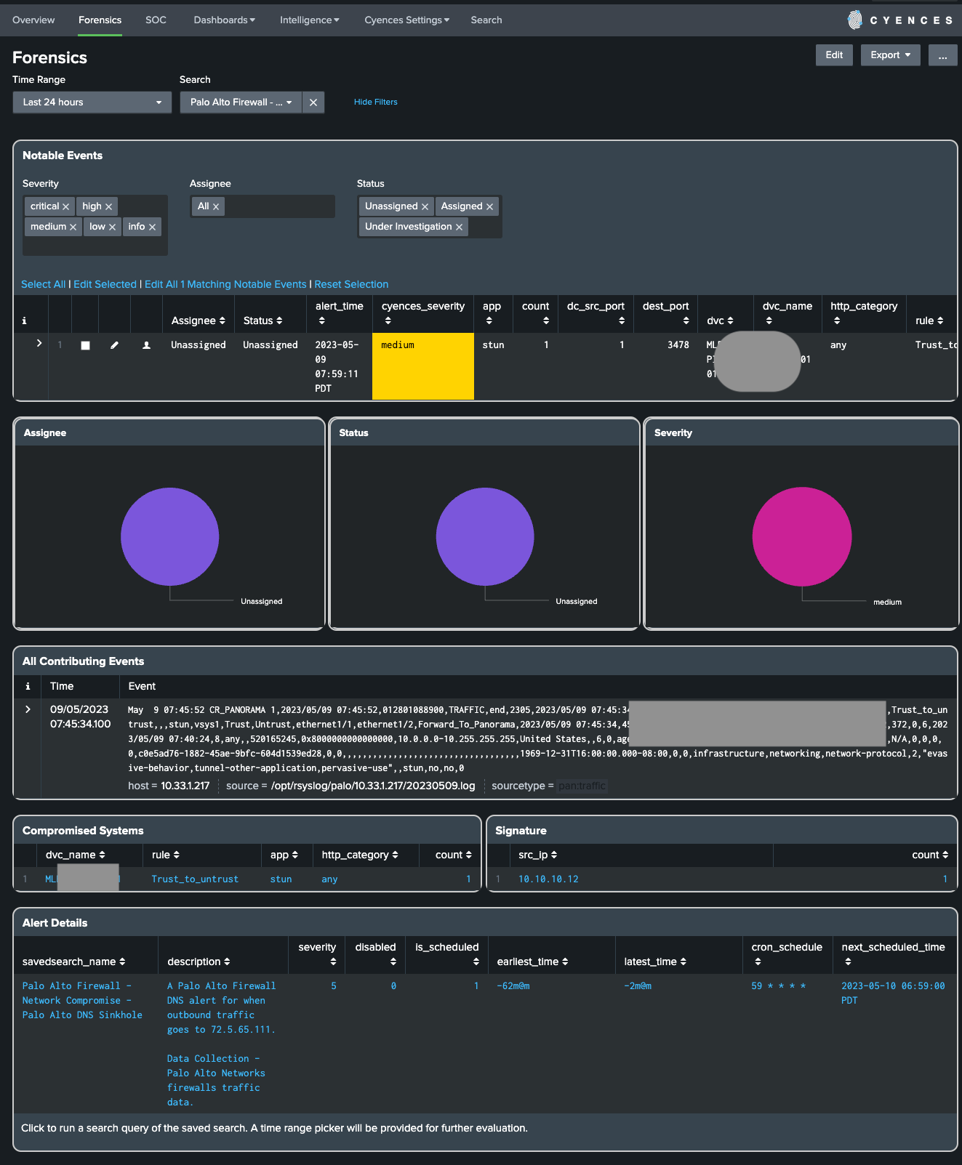Open the Palo Alto Firewall search dropdown
This screenshot has height=1165, width=962.
[241, 102]
